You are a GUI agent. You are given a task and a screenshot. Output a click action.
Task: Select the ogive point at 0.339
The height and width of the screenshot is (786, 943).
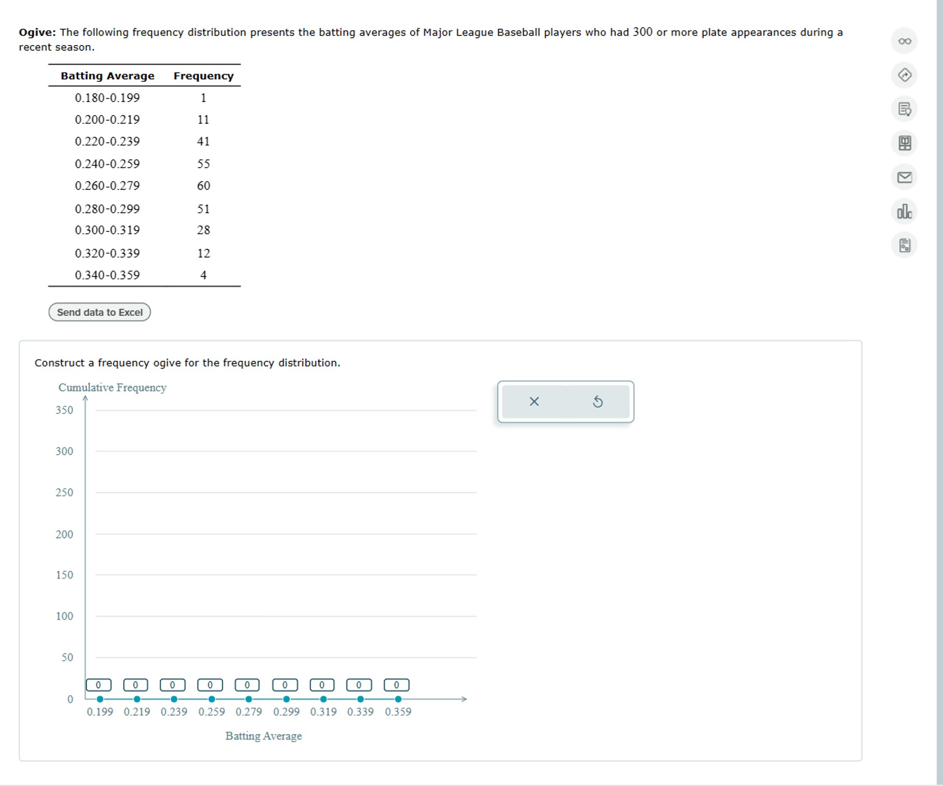[x=360, y=699]
